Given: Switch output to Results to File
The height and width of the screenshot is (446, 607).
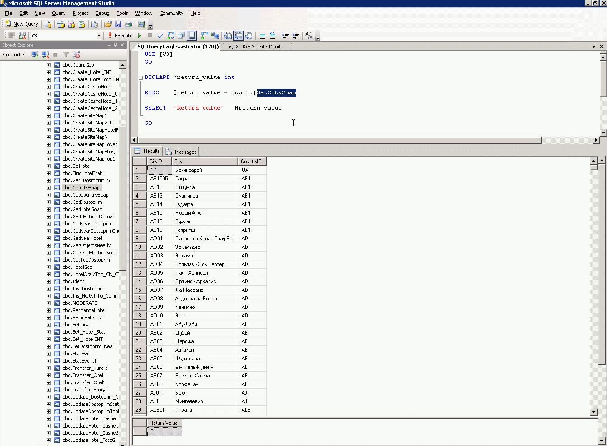Looking at the screenshot, I should (x=249, y=36).
